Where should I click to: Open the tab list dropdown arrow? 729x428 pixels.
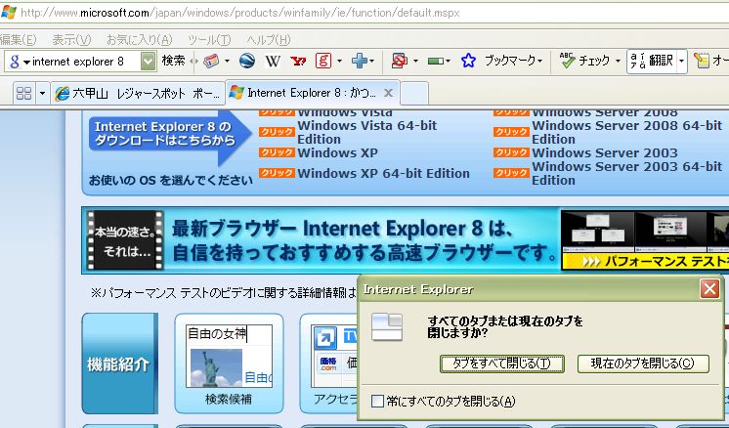coord(42,94)
